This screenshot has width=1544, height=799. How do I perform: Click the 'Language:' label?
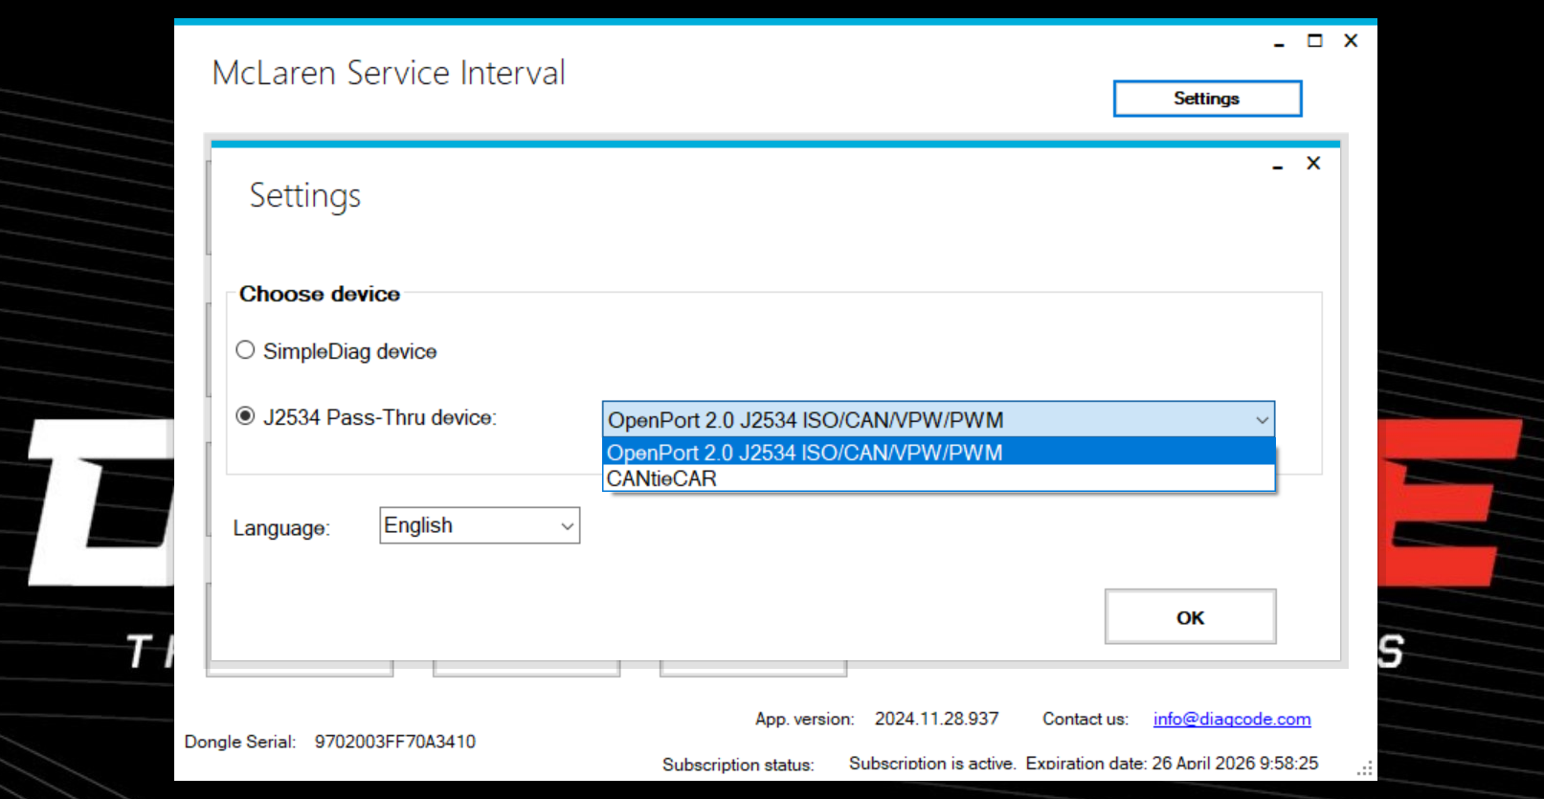click(x=281, y=528)
